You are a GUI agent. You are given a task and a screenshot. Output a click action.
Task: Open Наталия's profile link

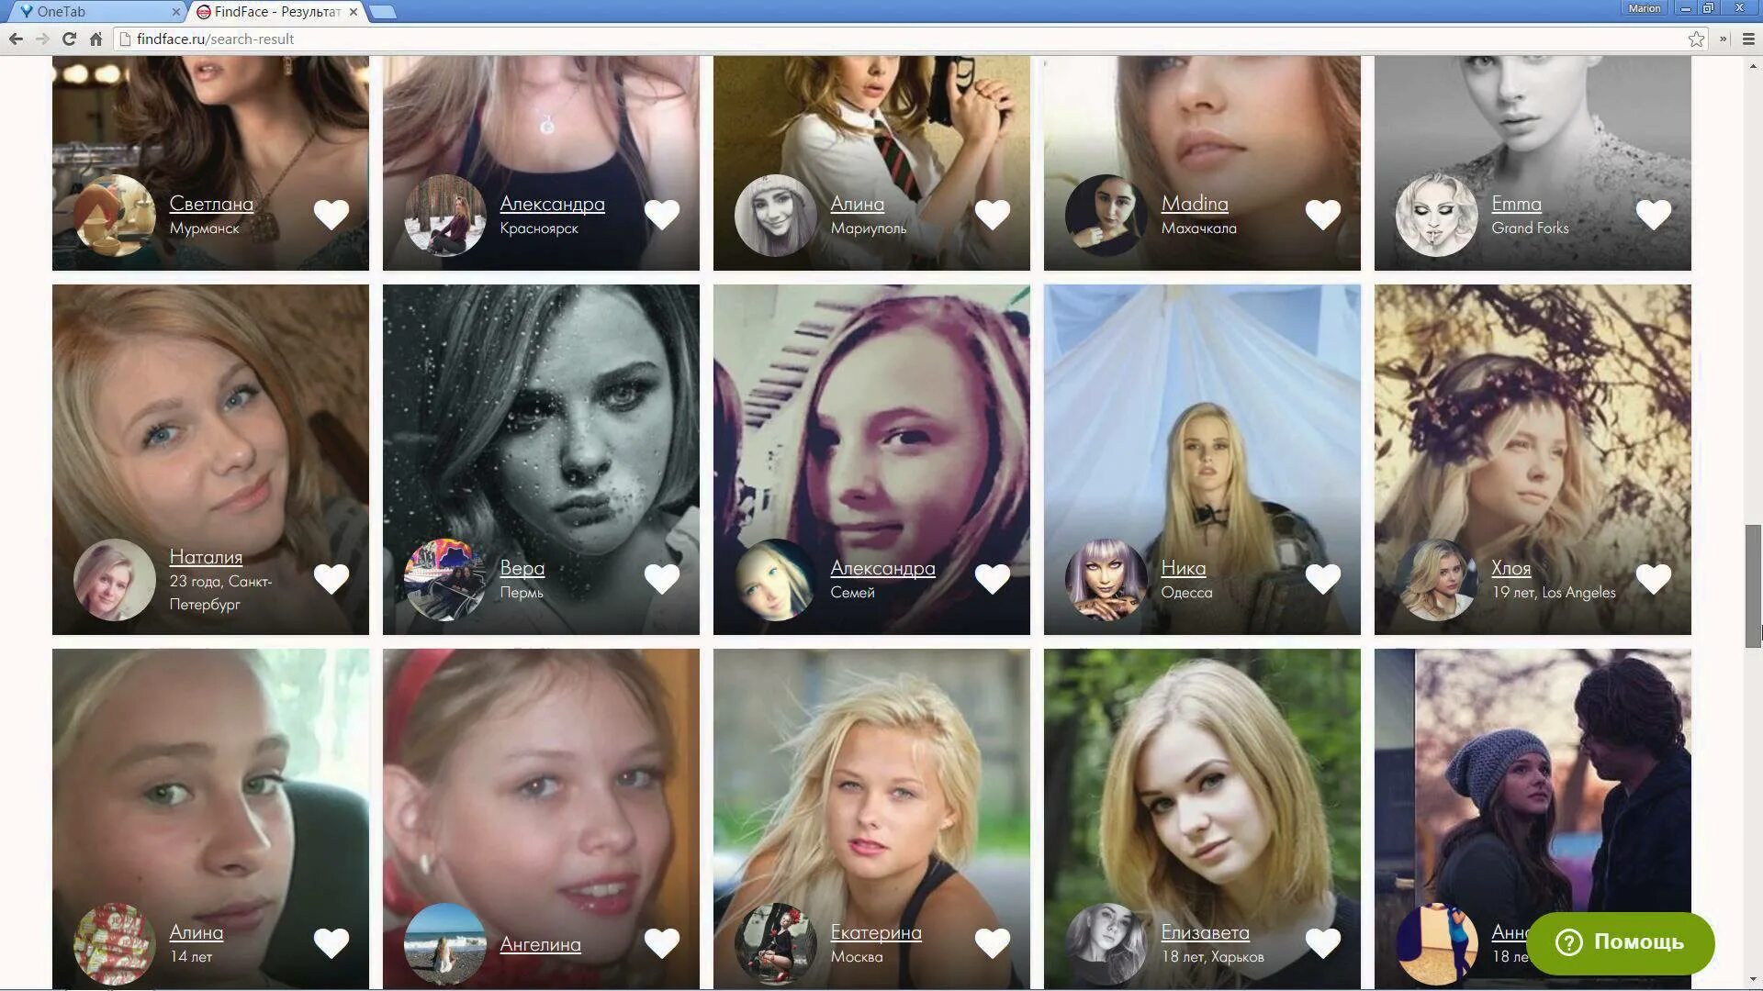tap(204, 555)
